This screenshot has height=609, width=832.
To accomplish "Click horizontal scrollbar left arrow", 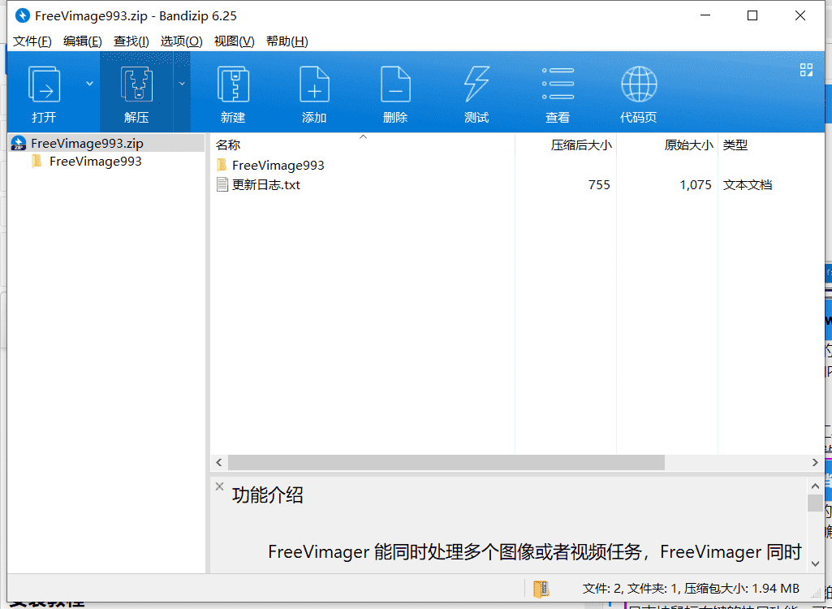I will click(219, 463).
